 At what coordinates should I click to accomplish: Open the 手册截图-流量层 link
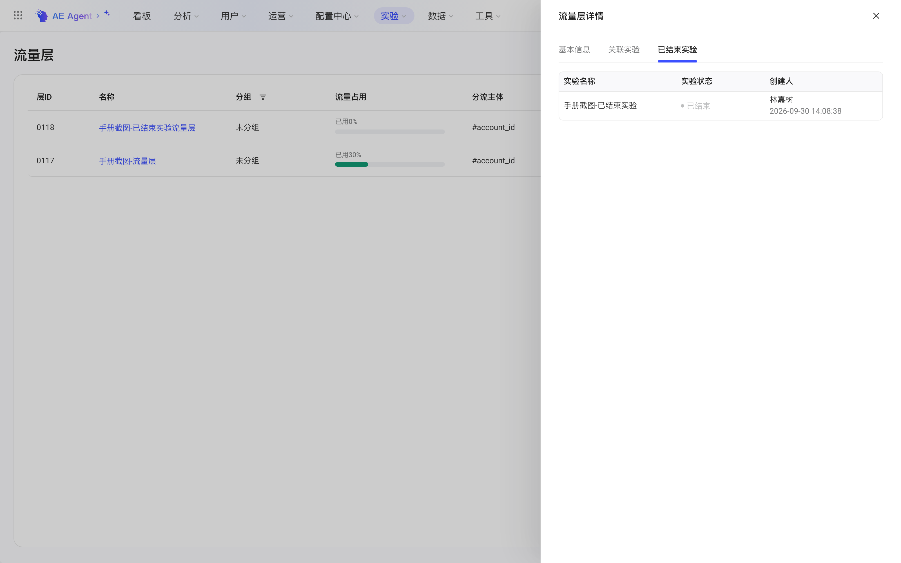click(x=127, y=161)
